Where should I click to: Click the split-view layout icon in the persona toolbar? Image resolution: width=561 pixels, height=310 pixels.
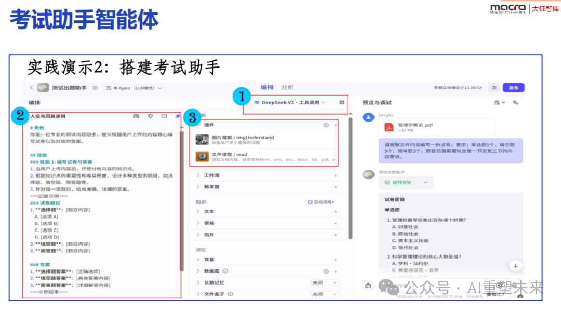(x=164, y=117)
